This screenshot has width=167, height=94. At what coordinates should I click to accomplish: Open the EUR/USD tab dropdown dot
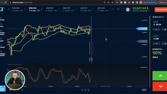click(x=24, y=9)
